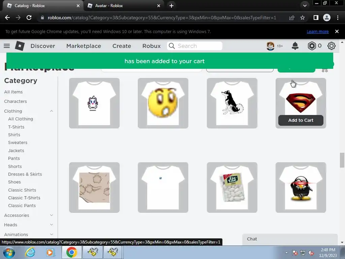The width and height of the screenshot is (345, 259).
Task: Click the Roblox logo home icon
Action: [20, 46]
